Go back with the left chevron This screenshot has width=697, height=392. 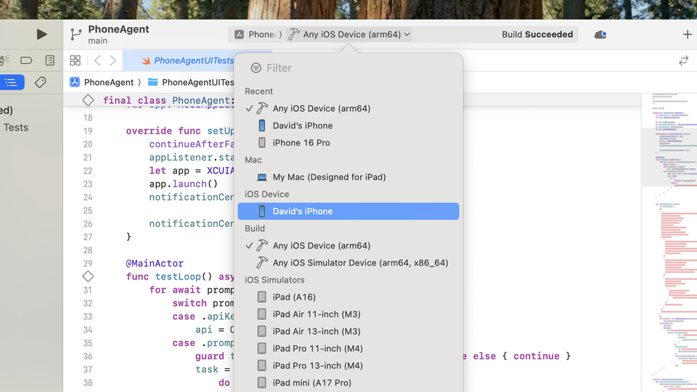pos(97,61)
